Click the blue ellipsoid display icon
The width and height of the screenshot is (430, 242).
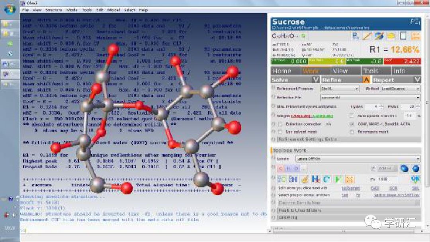(404, 168)
